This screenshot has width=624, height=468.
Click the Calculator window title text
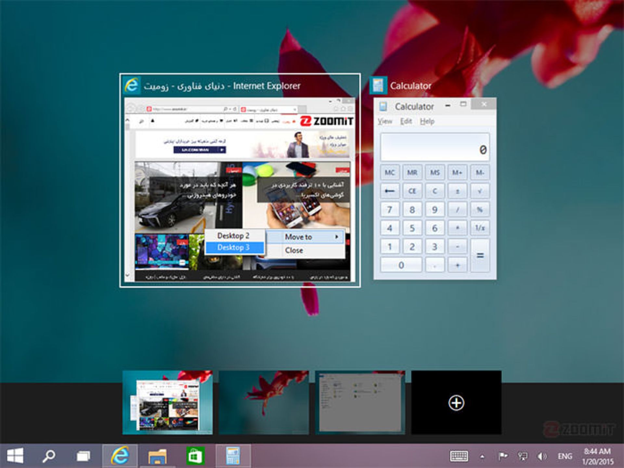[414, 107]
